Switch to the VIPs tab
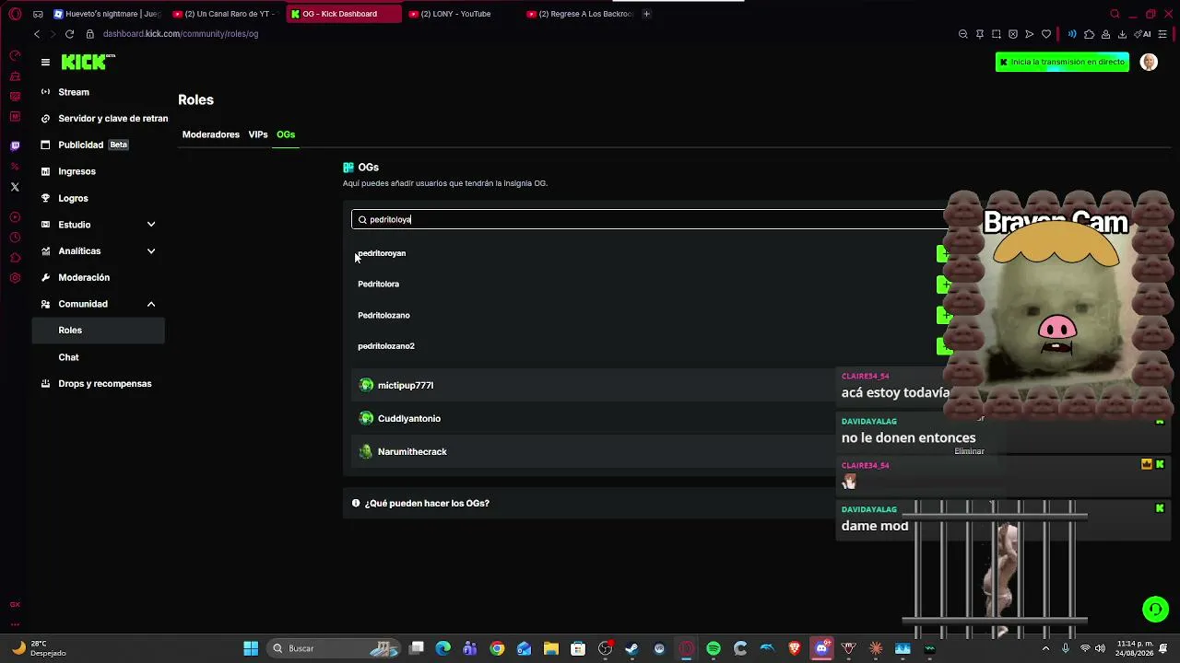1180x663 pixels. click(x=258, y=134)
